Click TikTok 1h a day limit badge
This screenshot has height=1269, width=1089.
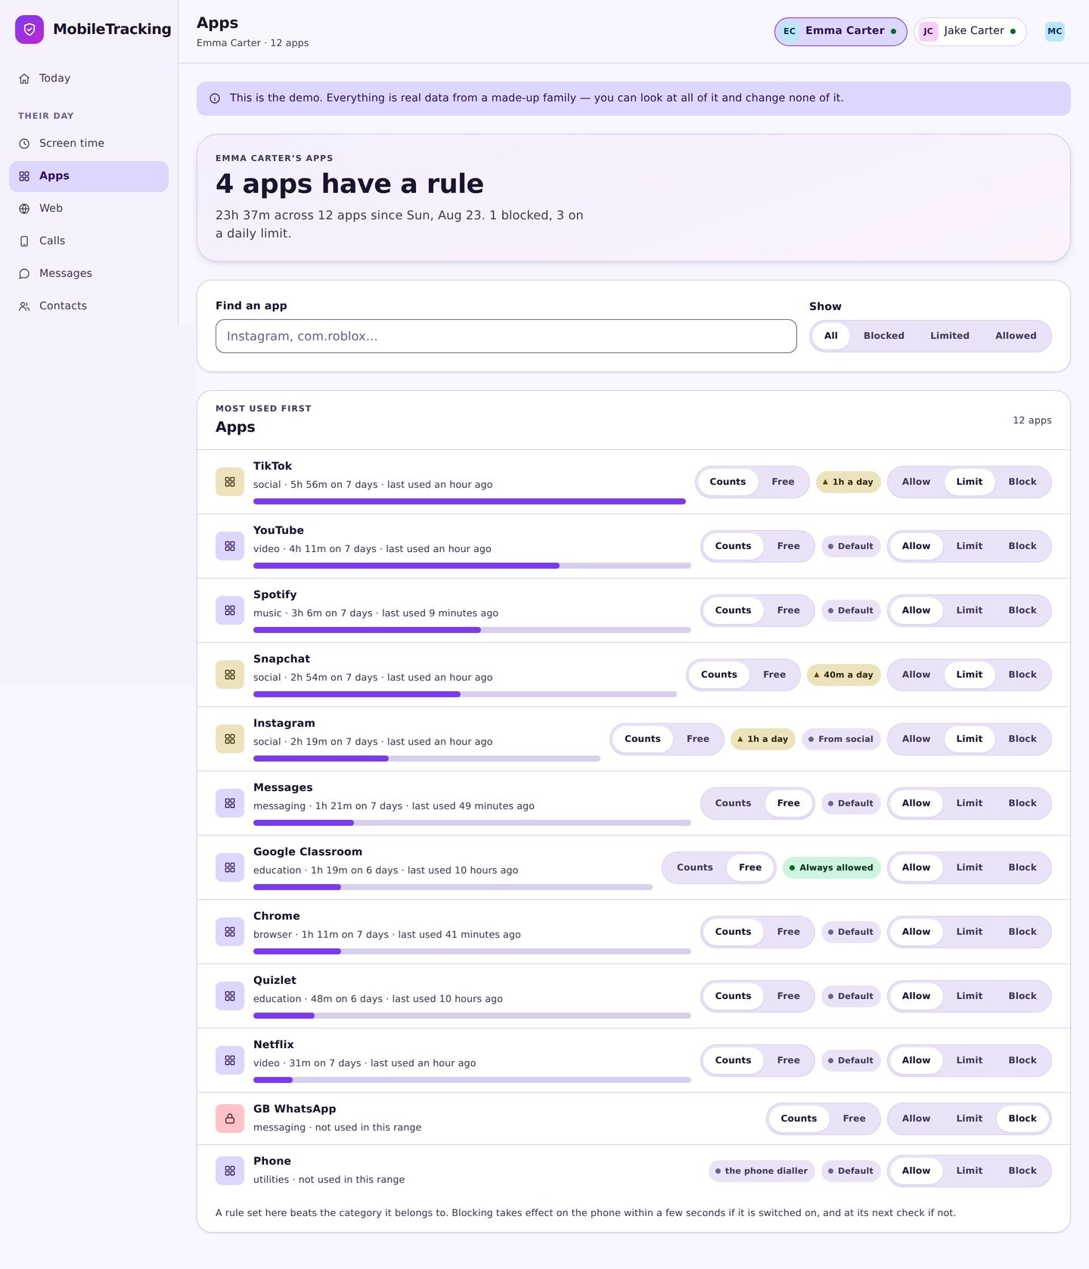pyautogui.click(x=849, y=482)
